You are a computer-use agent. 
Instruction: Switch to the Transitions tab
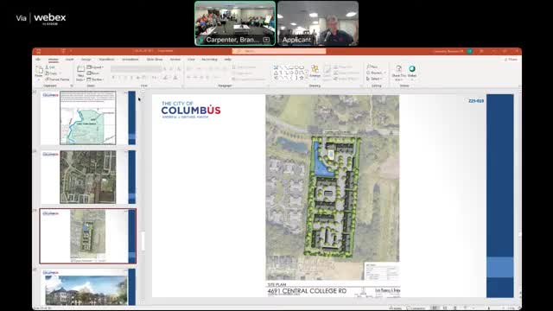coord(106,60)
